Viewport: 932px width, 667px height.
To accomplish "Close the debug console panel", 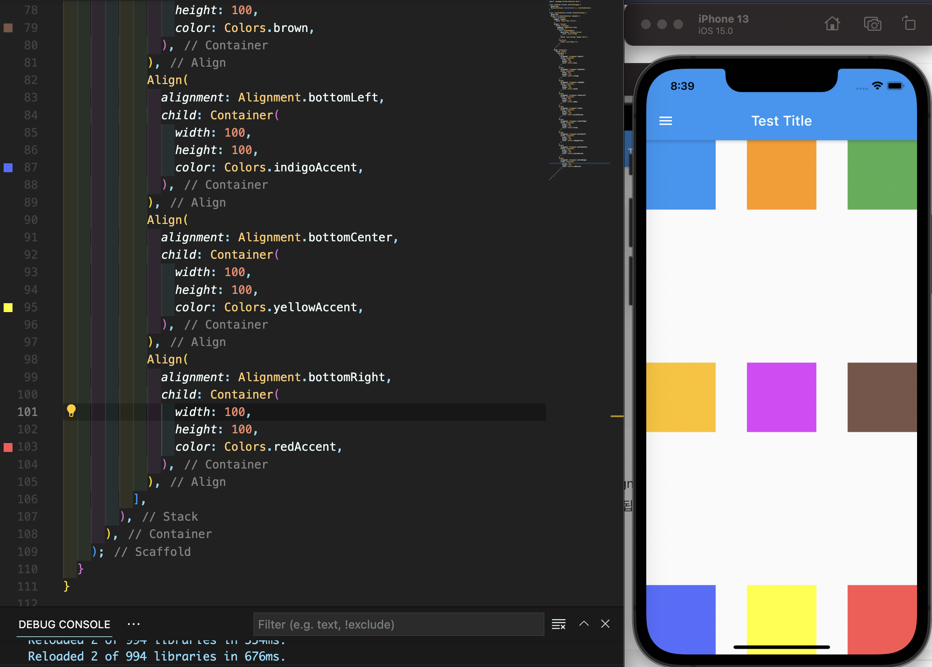I will 605,624.
